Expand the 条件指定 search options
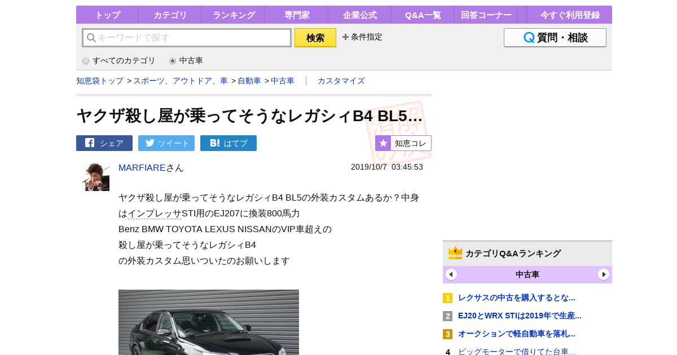677x355 pixels. [362, 37]
